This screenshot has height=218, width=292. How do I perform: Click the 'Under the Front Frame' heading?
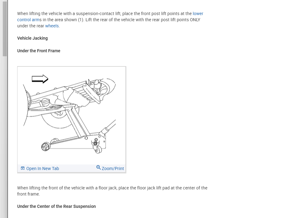pos(39,51)
